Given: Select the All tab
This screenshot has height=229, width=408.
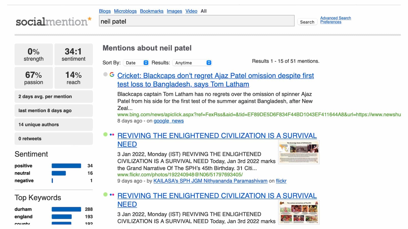Looking at the screenshot, I should [203, 11].
